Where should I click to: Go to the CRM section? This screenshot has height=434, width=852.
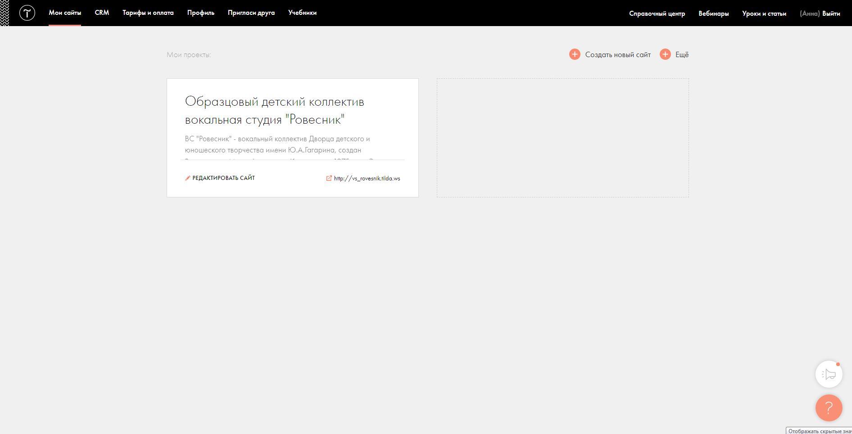click(102, 13)
